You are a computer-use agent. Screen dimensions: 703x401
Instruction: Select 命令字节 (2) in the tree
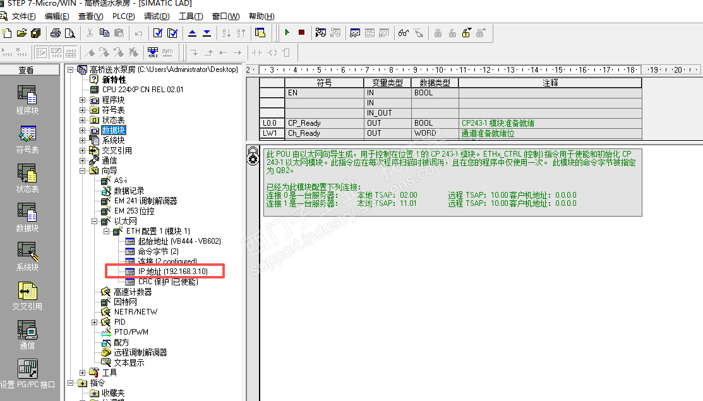(159, 251)
